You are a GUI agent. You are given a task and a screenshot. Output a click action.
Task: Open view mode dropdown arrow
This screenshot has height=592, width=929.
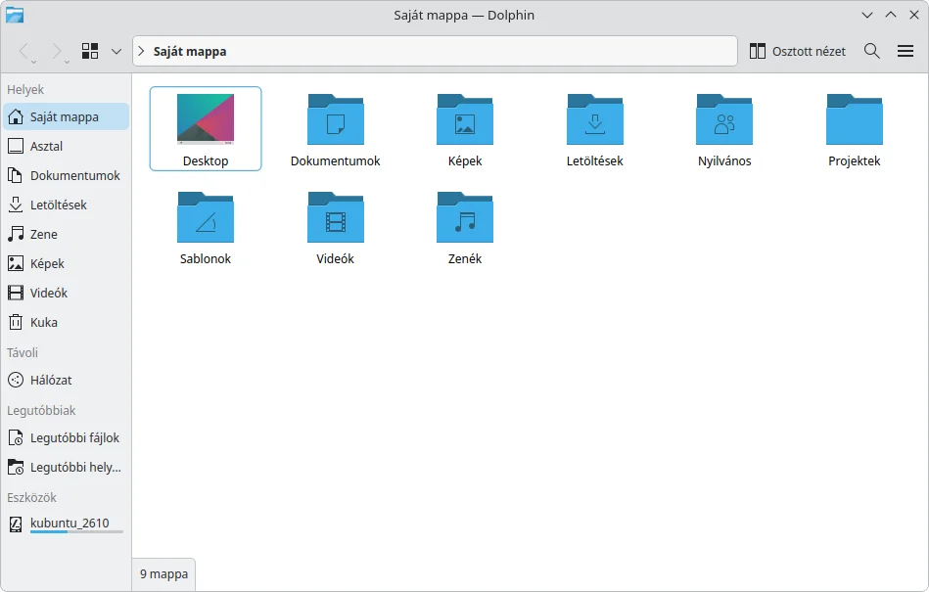coord(116,52)
